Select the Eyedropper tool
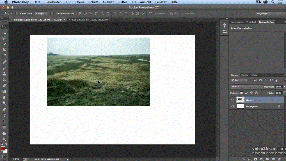Image resolution: width=286 pixels, height=161 pixels. [4, 56]
